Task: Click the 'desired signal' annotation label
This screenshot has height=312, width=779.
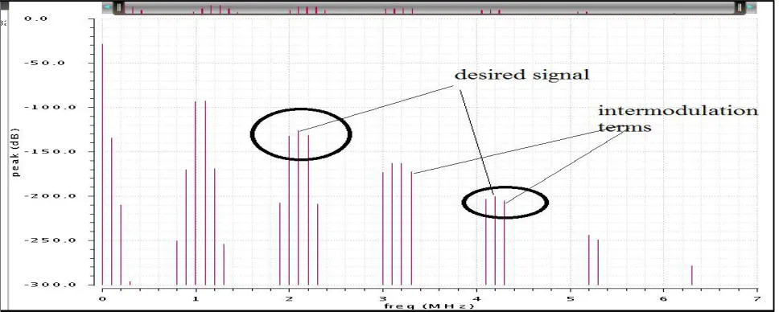Action: pos(521,75)
